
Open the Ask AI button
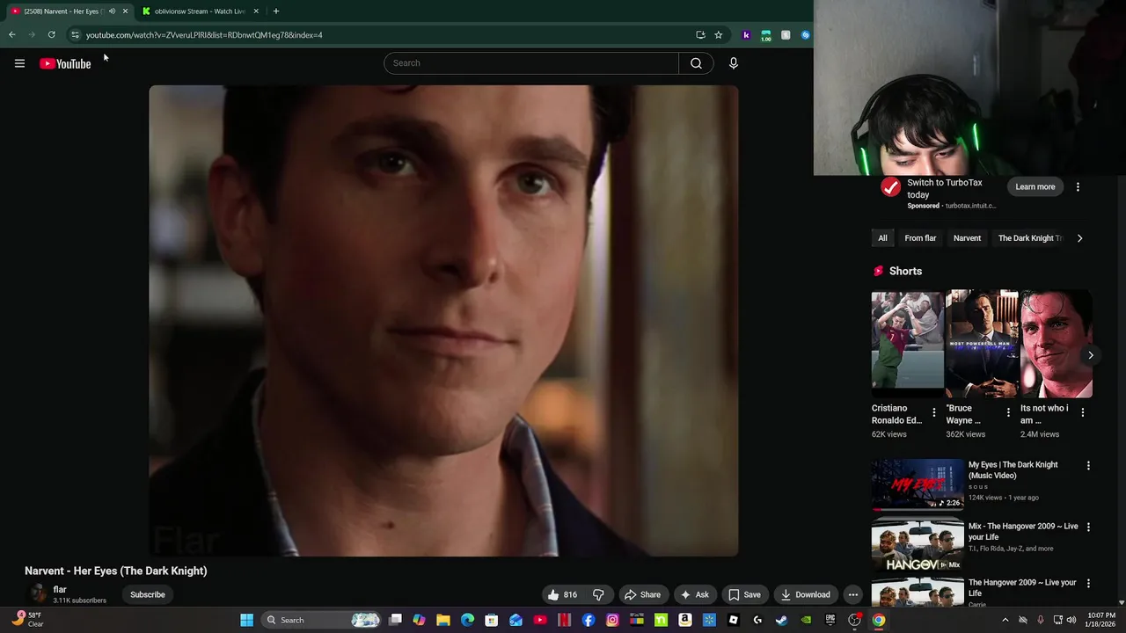pos(695,594)
